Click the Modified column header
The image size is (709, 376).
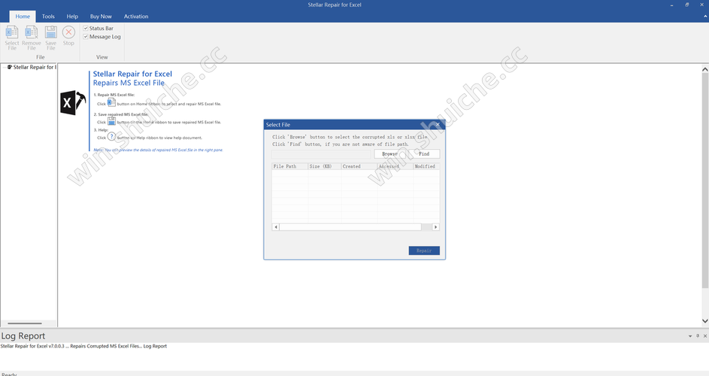426,166
